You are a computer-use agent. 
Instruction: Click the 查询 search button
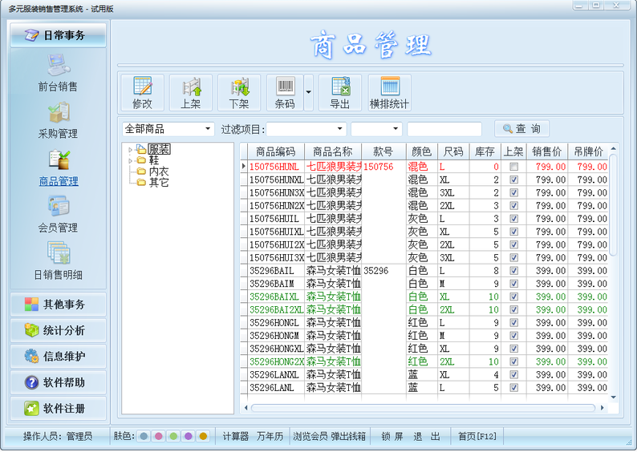pos(521,129)
